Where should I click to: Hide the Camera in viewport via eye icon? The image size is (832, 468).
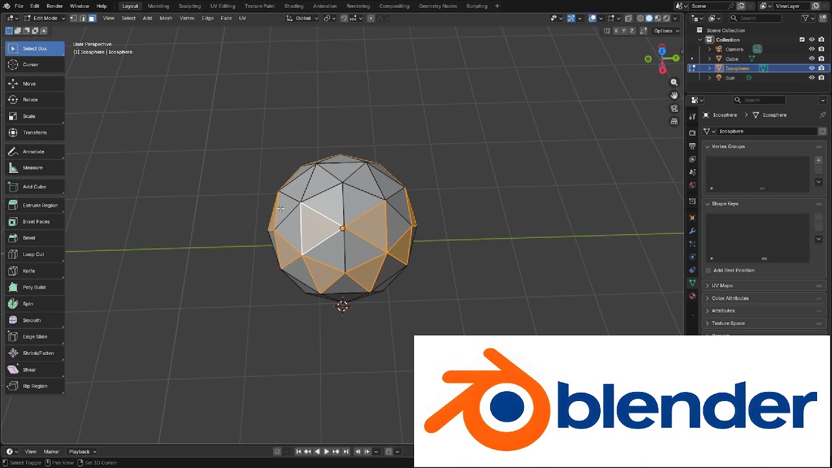click(811, 49)
